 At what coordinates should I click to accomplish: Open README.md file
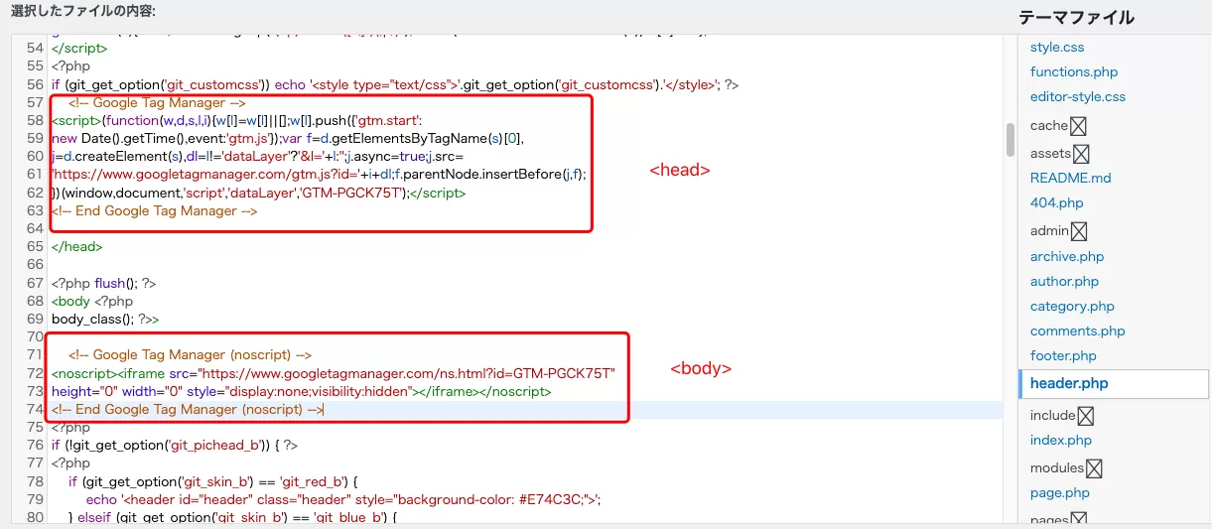[x=1070, y=178]
